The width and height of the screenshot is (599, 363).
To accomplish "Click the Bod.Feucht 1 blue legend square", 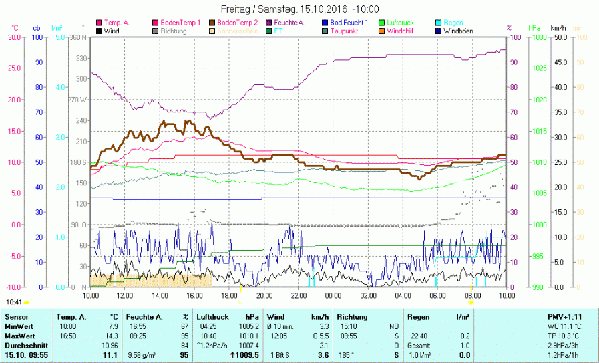I will click(325, 23).
